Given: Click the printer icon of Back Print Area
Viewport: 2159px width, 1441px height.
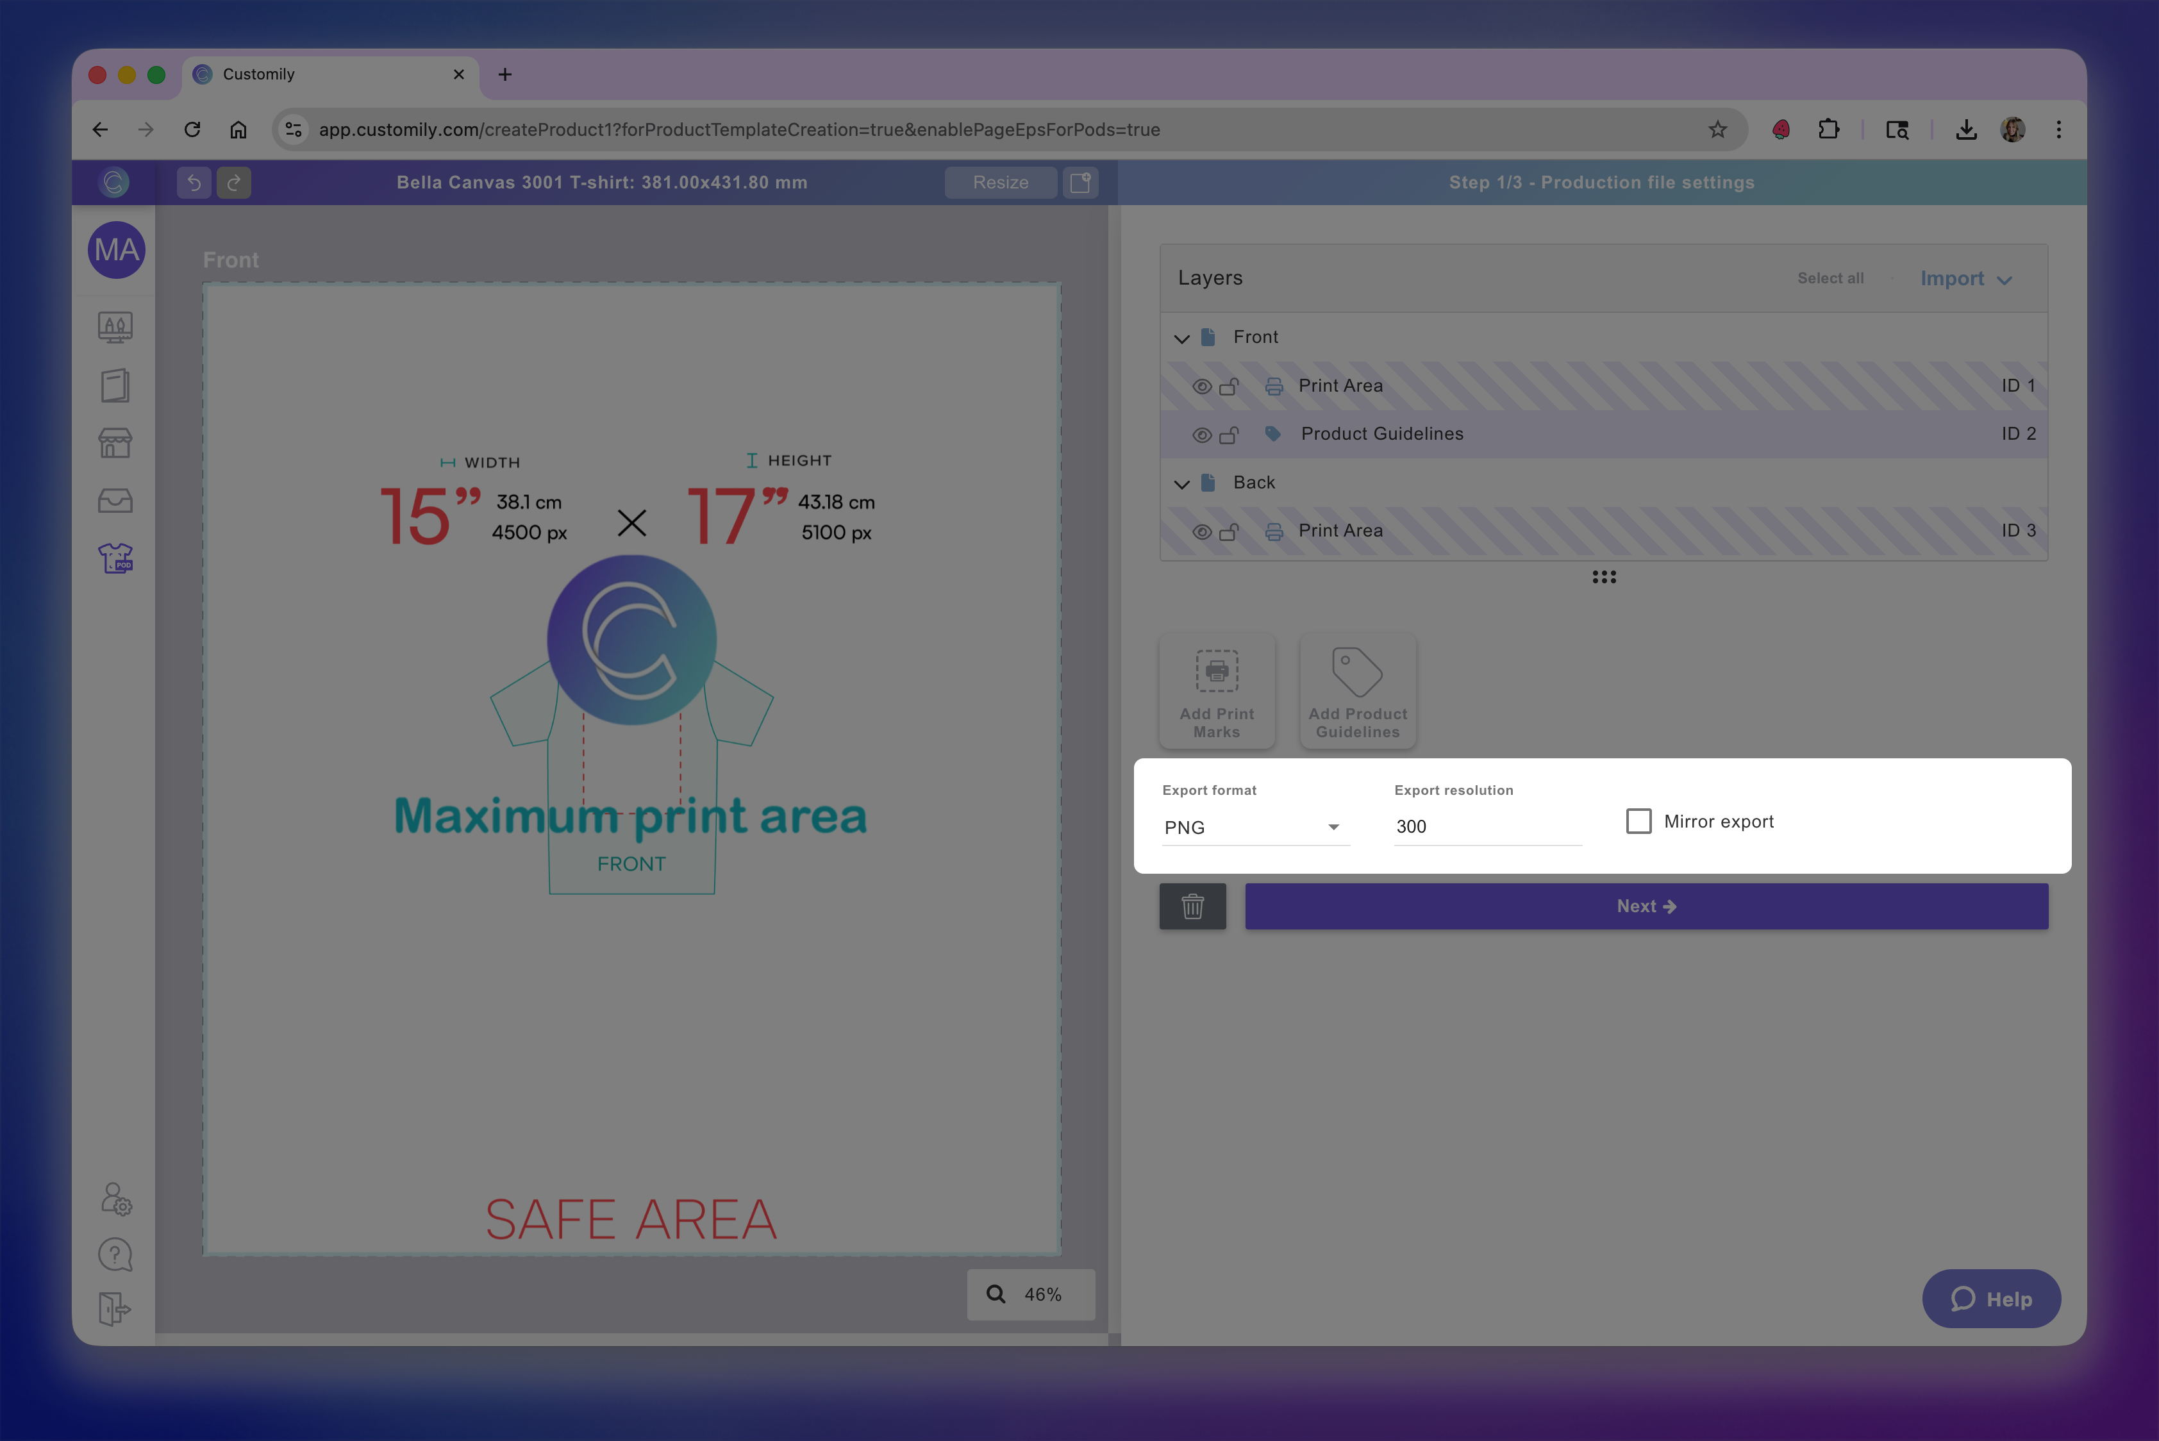Looking at the screenshot, I should 1274,531.
